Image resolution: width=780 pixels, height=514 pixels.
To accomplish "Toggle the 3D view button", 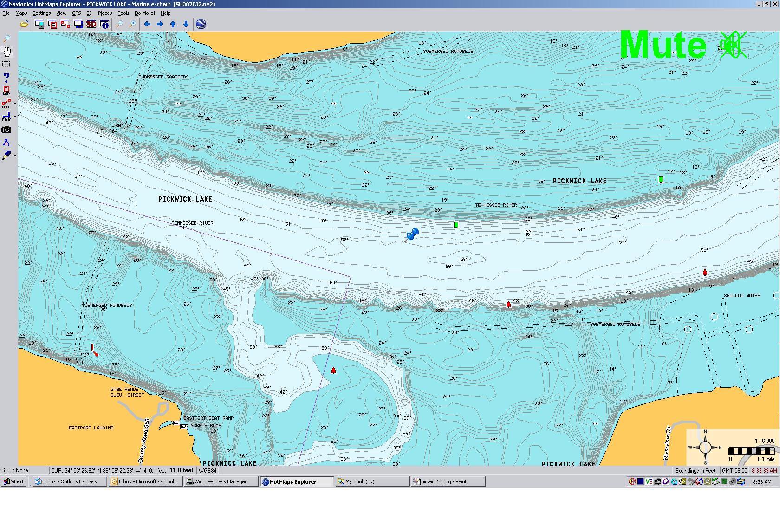I will point(91,24).
